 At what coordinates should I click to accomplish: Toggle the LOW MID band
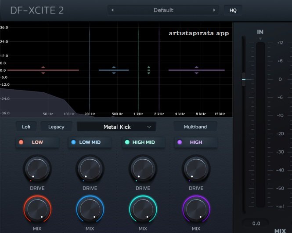point(90,142)
